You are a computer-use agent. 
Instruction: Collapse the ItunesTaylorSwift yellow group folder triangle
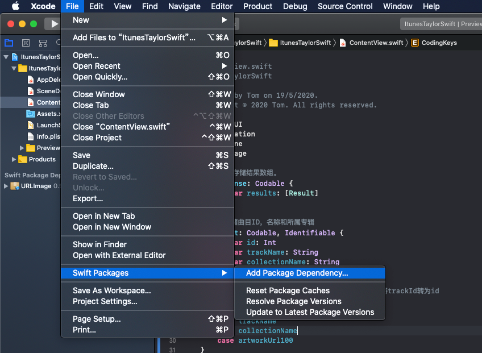tap(14, 68)
